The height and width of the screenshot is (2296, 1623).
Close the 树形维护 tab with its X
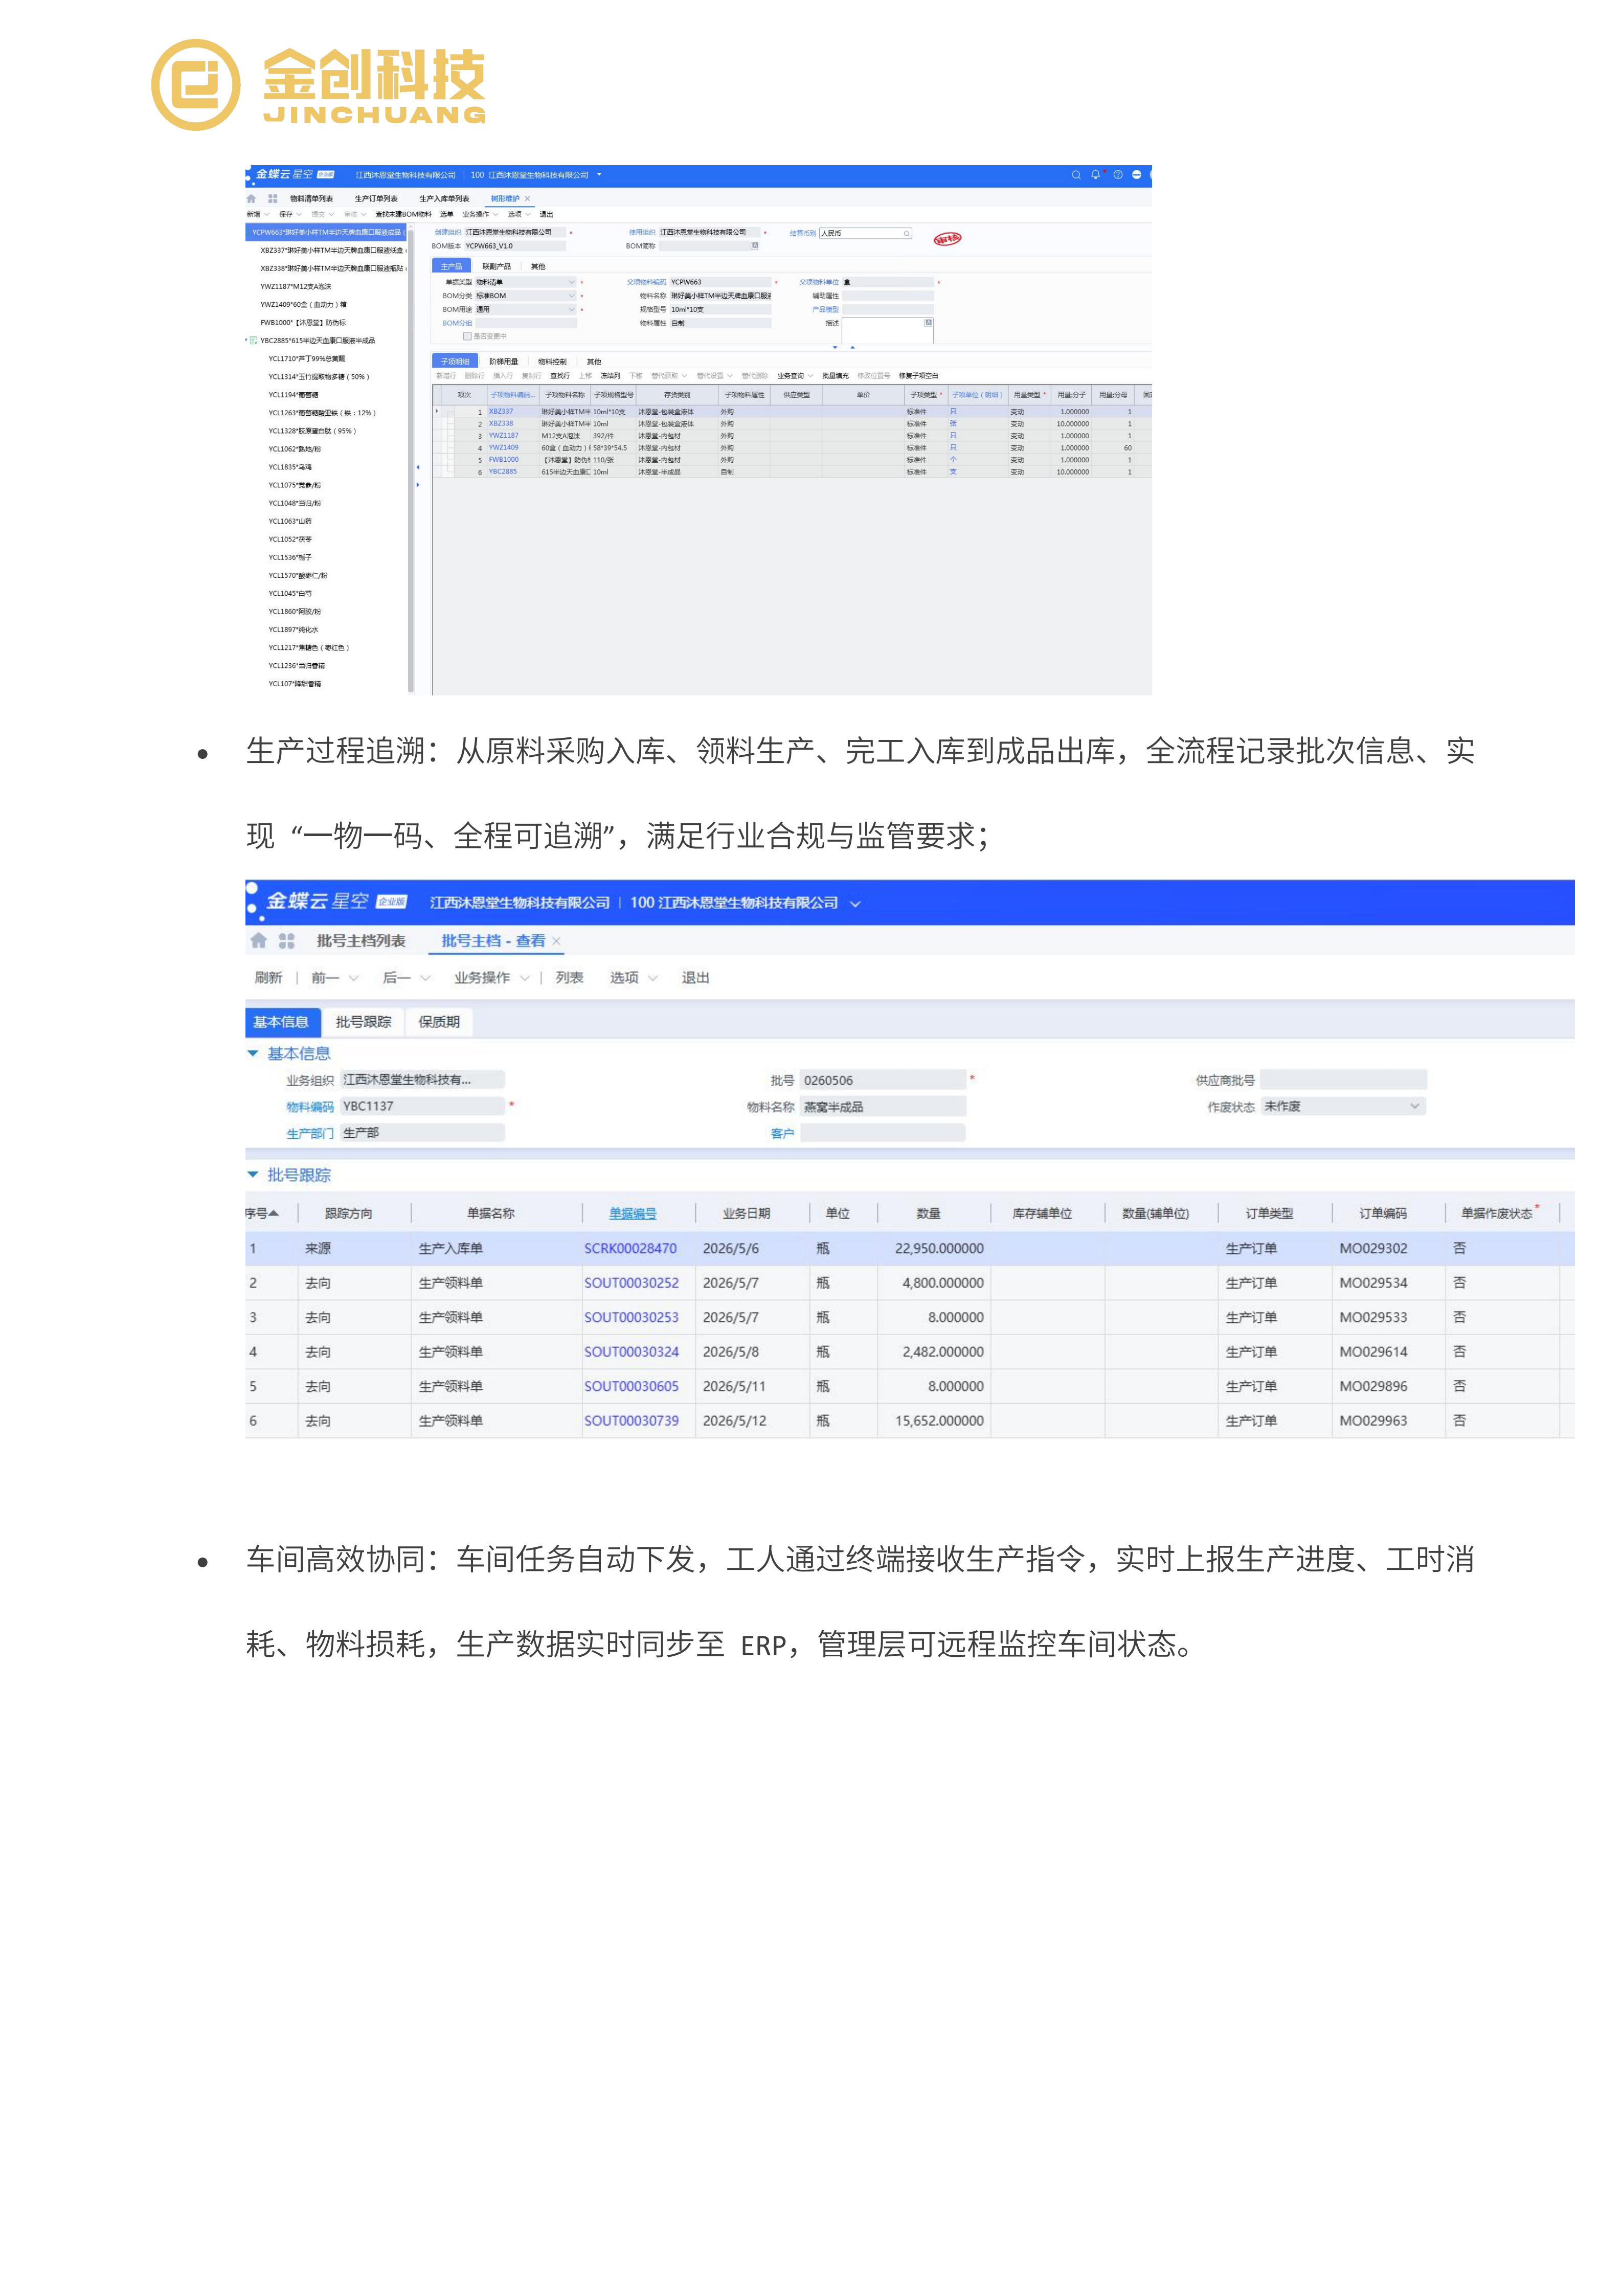pos(528,199)
